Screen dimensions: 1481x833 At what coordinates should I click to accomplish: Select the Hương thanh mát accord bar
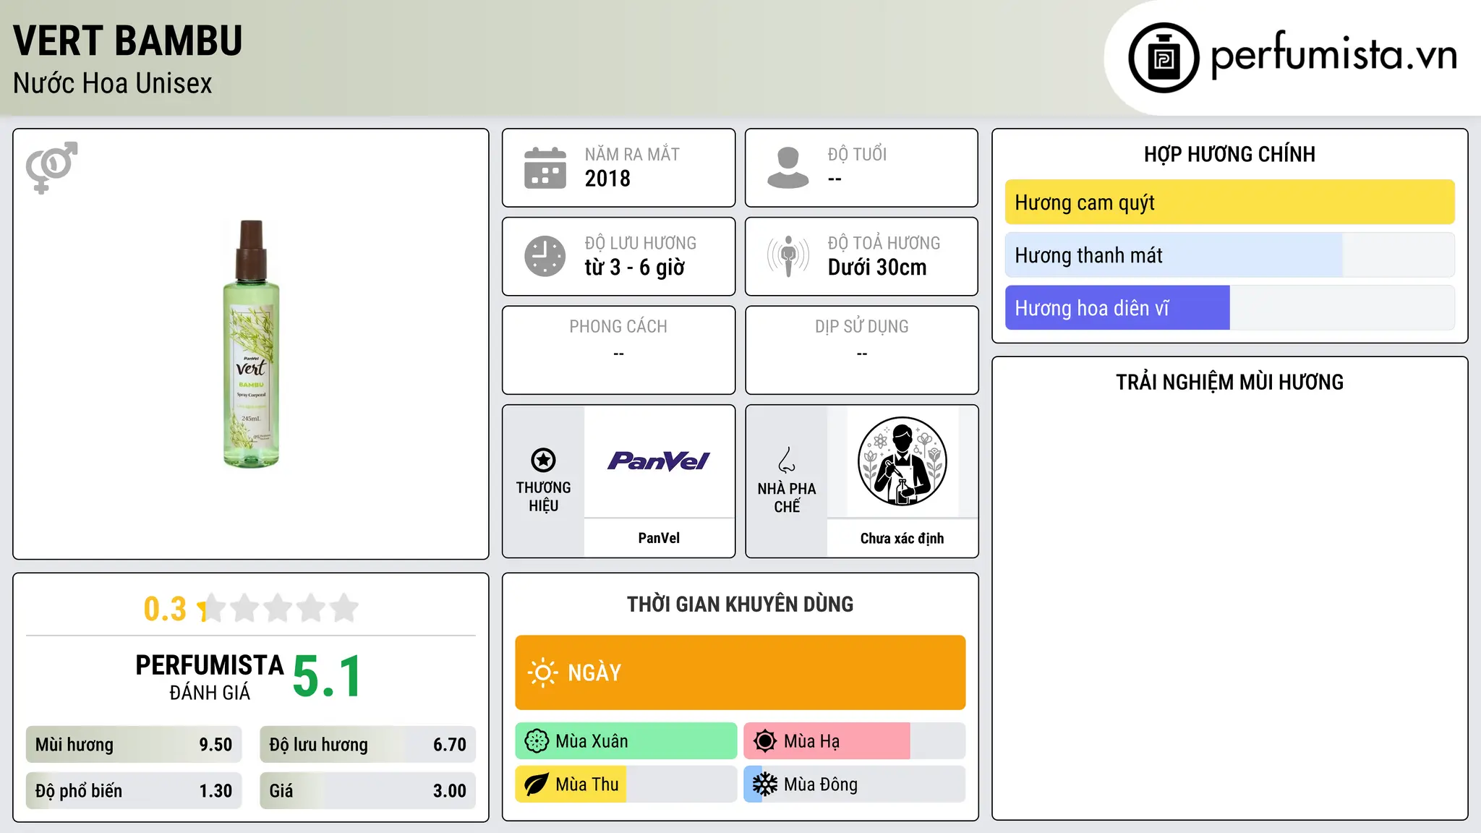click(1229, 255)
